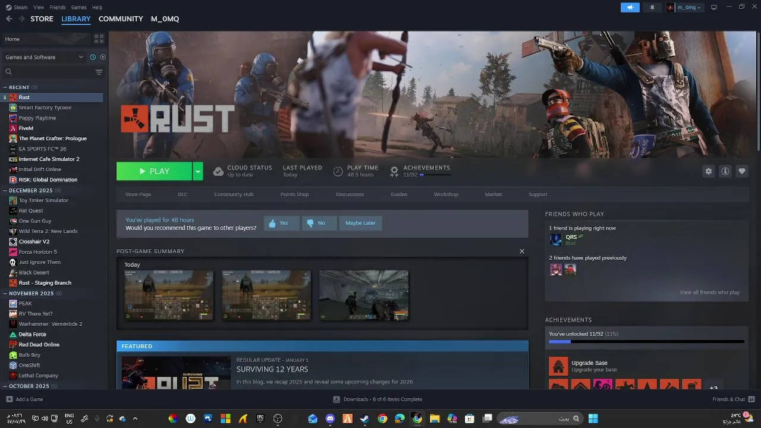Launch Rust with the green PLAY button
761x428 pixels.
coord(155,171)
